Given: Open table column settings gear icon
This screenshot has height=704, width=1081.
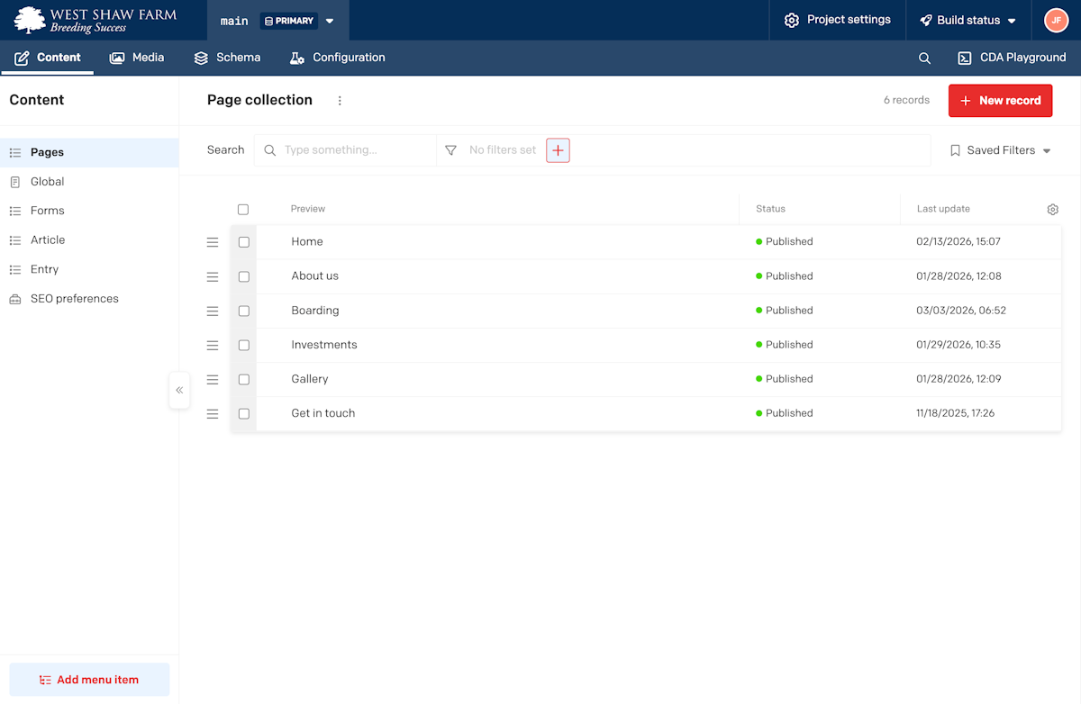Looking at the screenshot, I should [x=1052, y=209].
